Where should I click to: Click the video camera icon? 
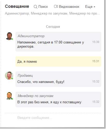[x=56, y=7]
